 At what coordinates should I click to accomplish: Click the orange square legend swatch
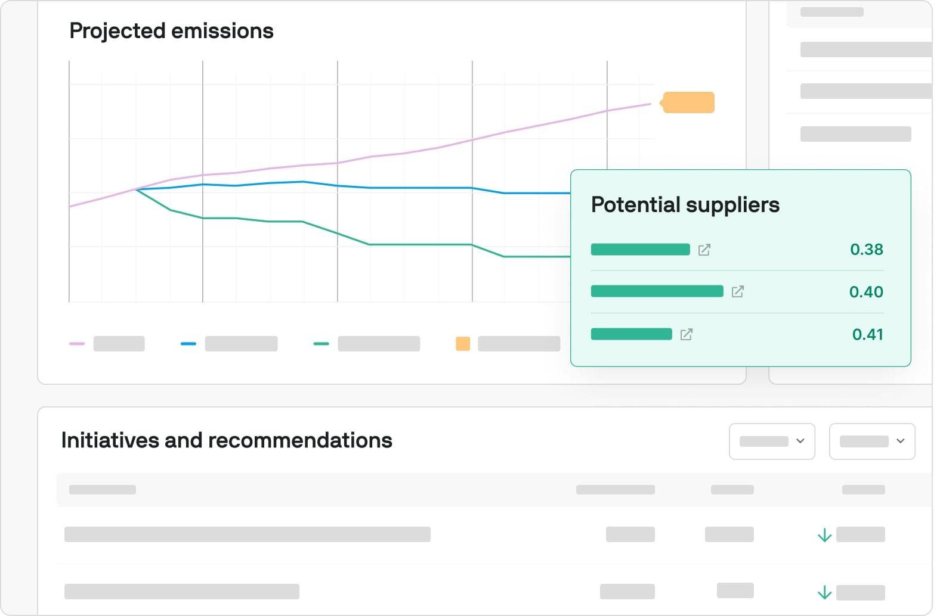click(463, 344)
